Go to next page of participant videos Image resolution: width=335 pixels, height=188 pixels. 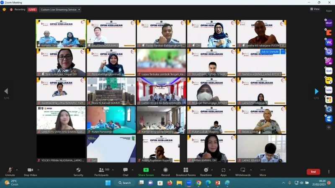pos(317,91)
